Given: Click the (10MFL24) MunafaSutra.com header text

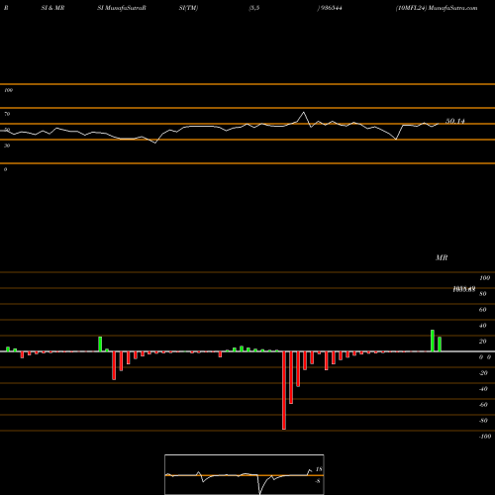Looking at the screenshot, I should point(437,8).
